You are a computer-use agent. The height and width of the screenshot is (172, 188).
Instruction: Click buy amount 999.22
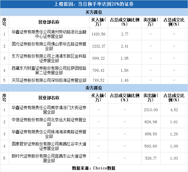(98, 58)
